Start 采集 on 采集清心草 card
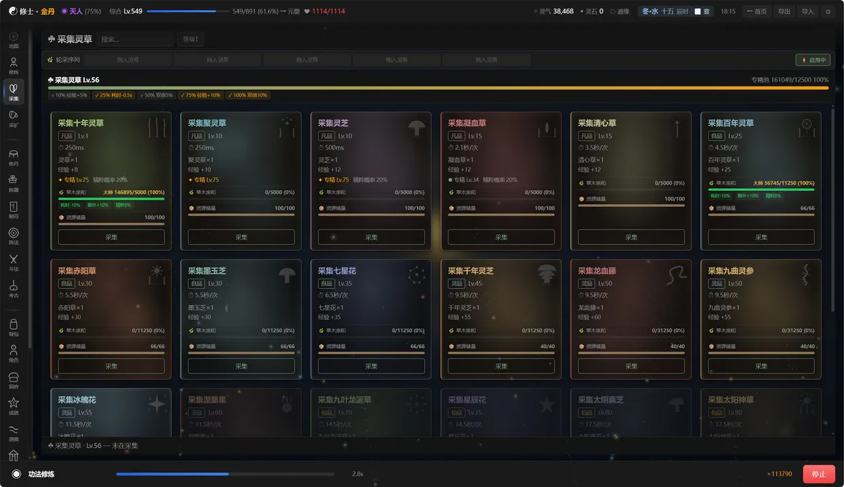The width and height of the screenshot is (844, 487). pos(631,237)
